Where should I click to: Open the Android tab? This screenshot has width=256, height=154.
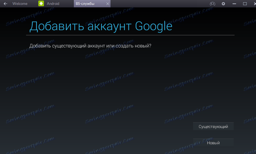[53, 4]
